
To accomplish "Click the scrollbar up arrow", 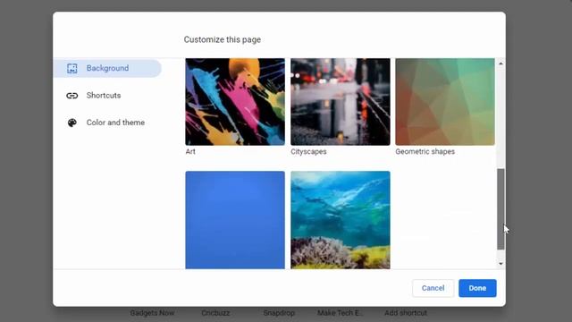I will pos(500,64).
